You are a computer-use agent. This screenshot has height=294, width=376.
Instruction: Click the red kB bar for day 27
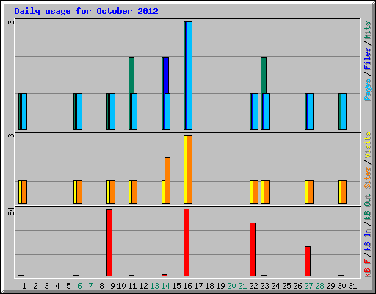tap(308, 261)
